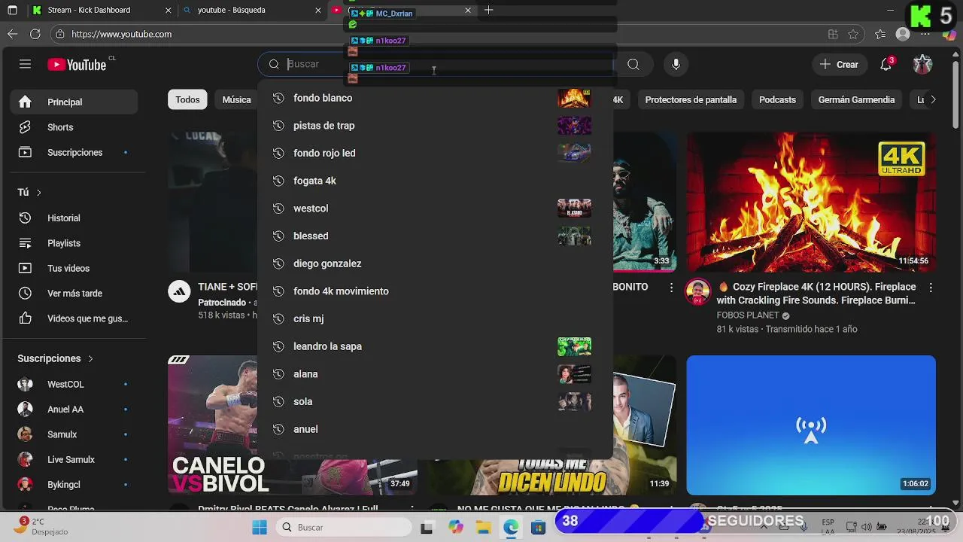This screenshot has height=542, width=963.
Task: Open Videos que me gustan
Action: pos(74,318)
